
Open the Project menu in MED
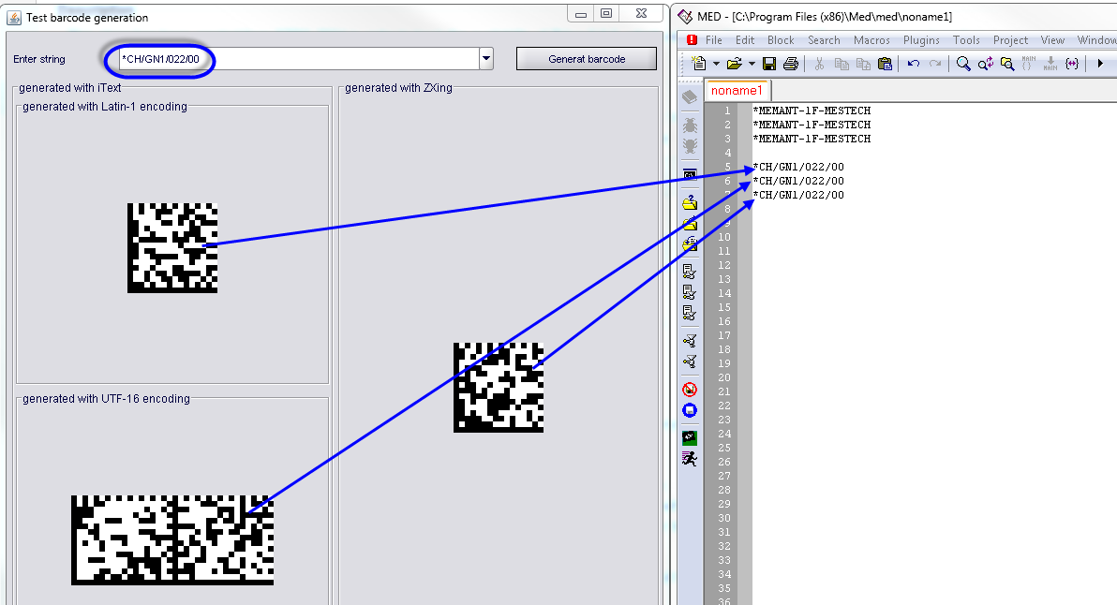[1010, 40]
